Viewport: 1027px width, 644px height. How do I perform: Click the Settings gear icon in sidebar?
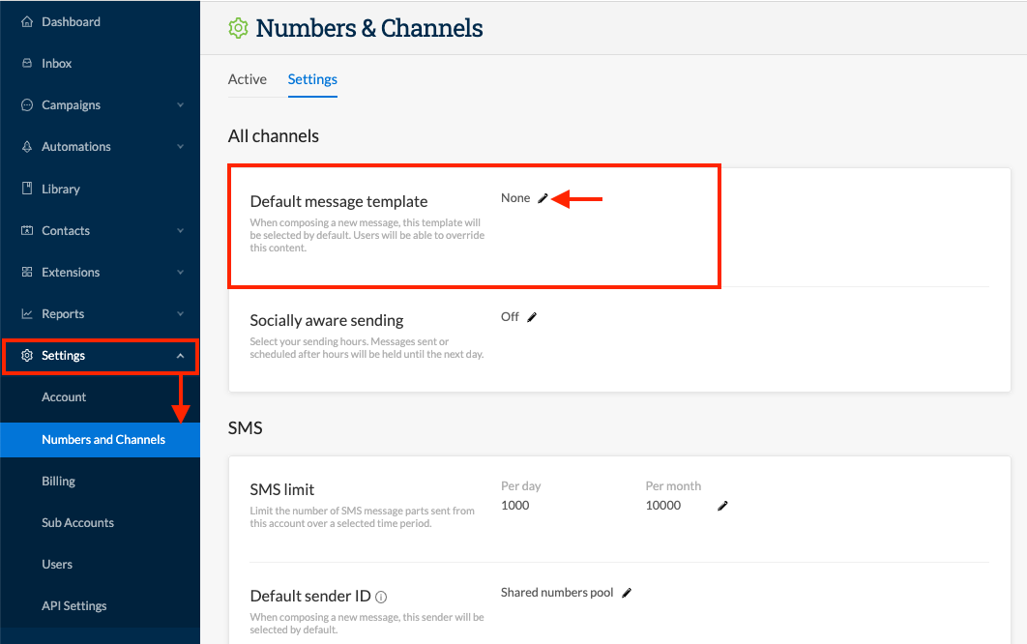click(27, 355)
